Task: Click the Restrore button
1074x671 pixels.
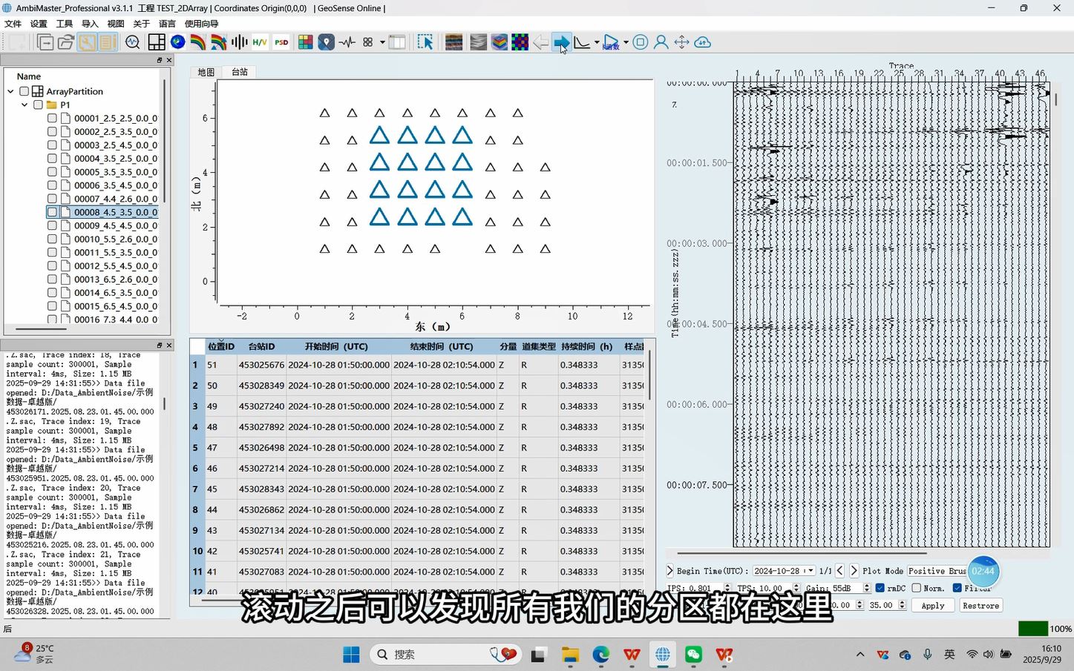Action: [980, 606]
